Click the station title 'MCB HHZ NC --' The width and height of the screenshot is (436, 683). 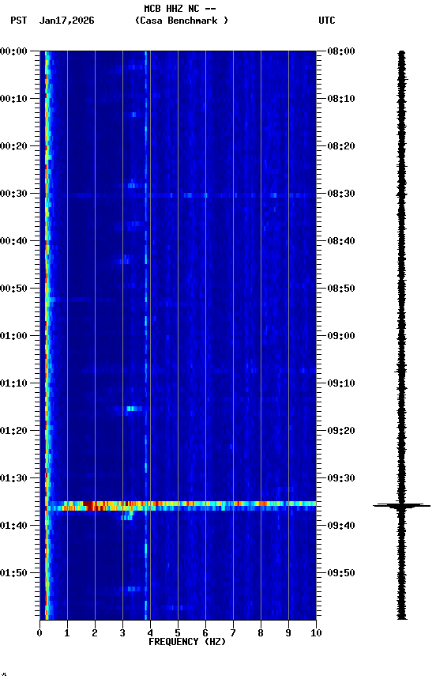(180, 9)
